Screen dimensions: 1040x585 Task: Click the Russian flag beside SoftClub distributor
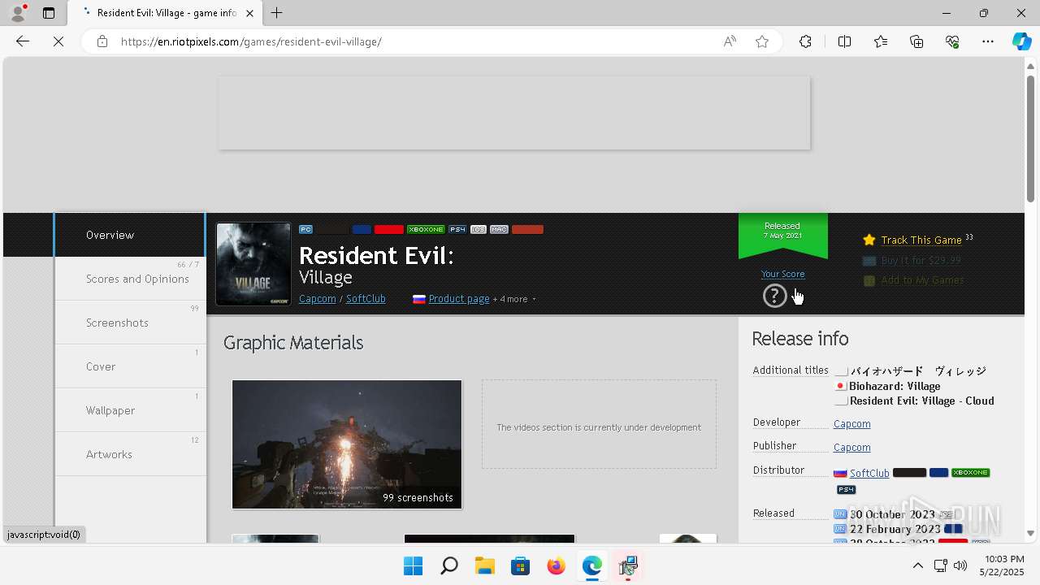(x=840, y=473)
